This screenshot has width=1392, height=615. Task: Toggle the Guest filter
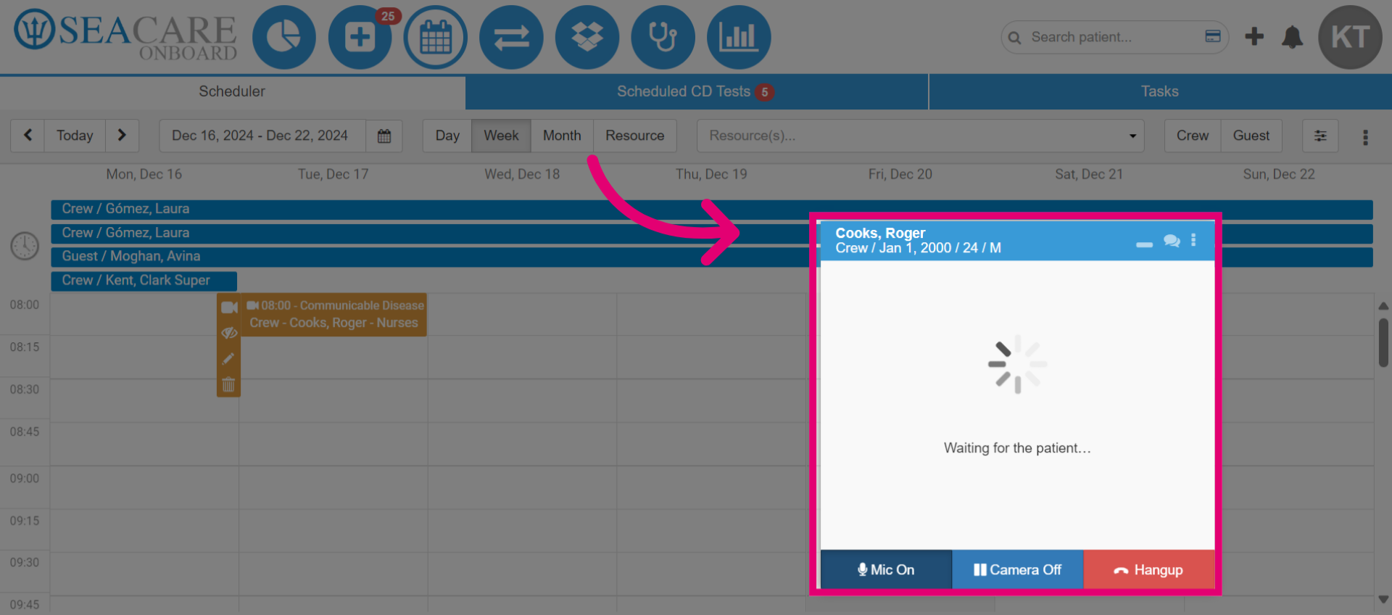(1251, 136)
